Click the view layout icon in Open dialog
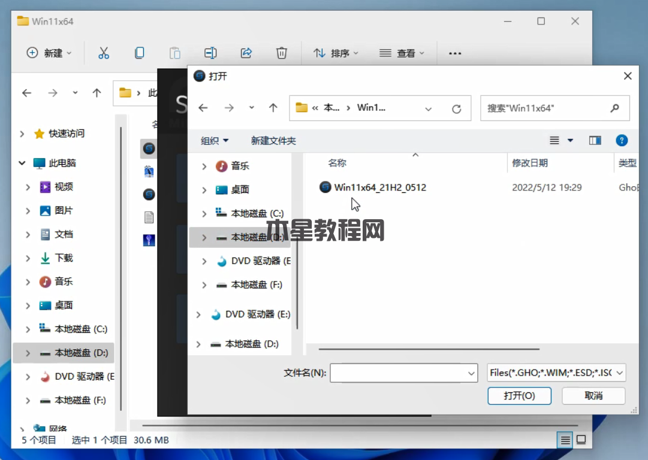This screenshot has width=648, height=460. (554, 141)
